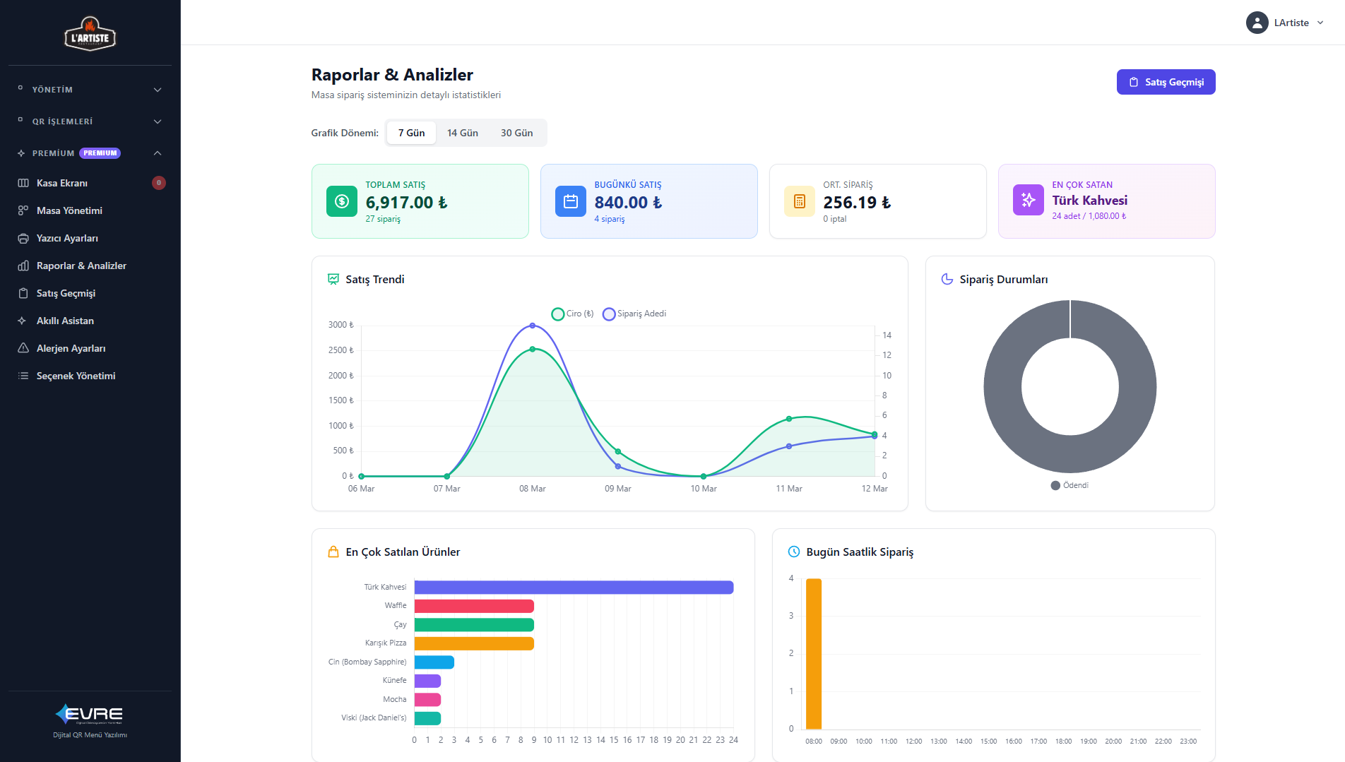The image size is (1345, 762).
Task: Toggle Sipariş Adedi series in legend
Action: (634, 314)
